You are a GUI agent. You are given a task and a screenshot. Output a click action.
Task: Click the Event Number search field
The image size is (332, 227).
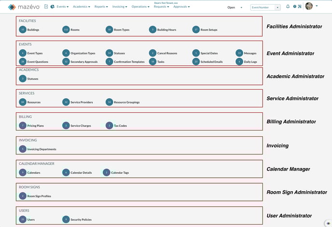click(263, 7)
